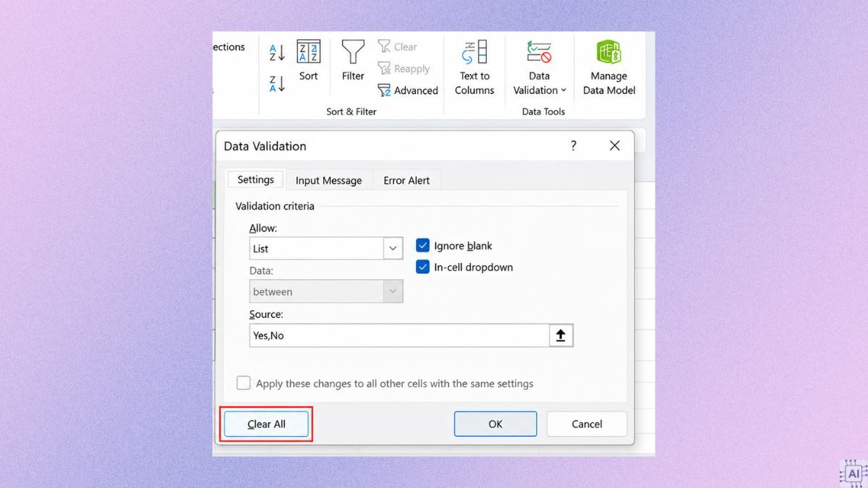
Task: Collapse Source range with the arrow button
Action: pos(561,335)
